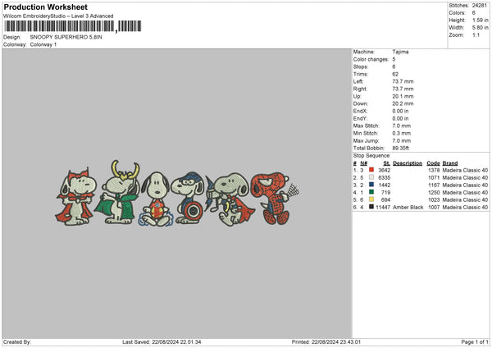Select the 'Left:' label

point(358,81)
